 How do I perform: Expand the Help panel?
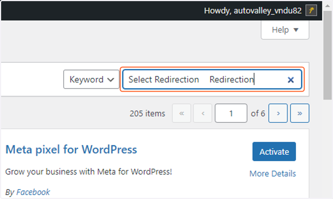(285, 30)
